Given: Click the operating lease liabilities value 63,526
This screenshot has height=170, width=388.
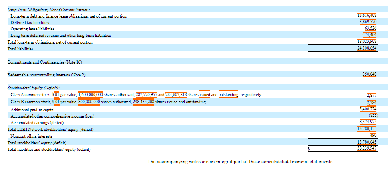Looking at the screenshot, I should click(371, 29).
